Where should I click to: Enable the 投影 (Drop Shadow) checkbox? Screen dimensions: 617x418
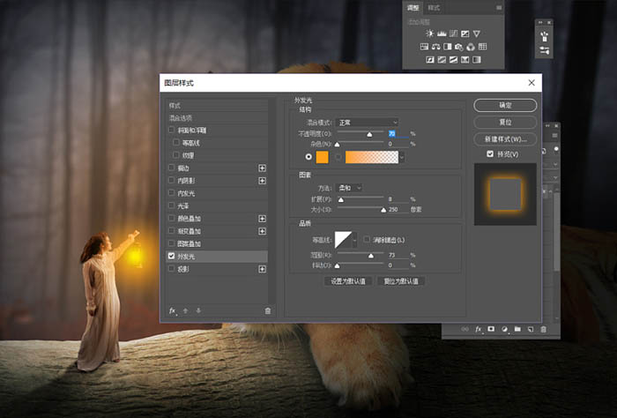[x=171, y=268]
